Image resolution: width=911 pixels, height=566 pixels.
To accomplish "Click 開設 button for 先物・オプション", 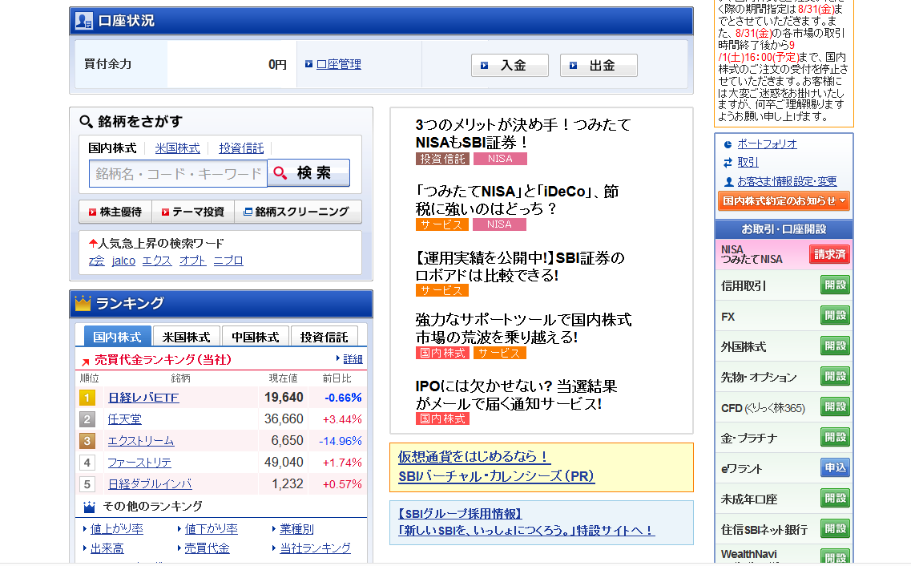I will click(x=836, y=377).
